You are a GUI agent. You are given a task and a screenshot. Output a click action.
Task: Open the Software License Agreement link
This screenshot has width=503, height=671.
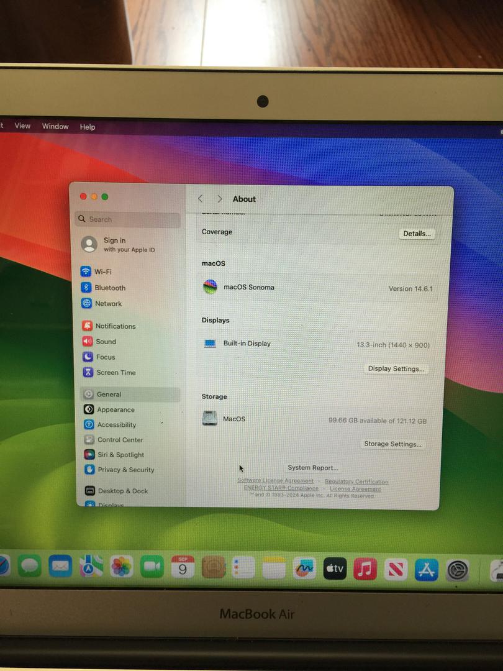click(x=276, y=480)
